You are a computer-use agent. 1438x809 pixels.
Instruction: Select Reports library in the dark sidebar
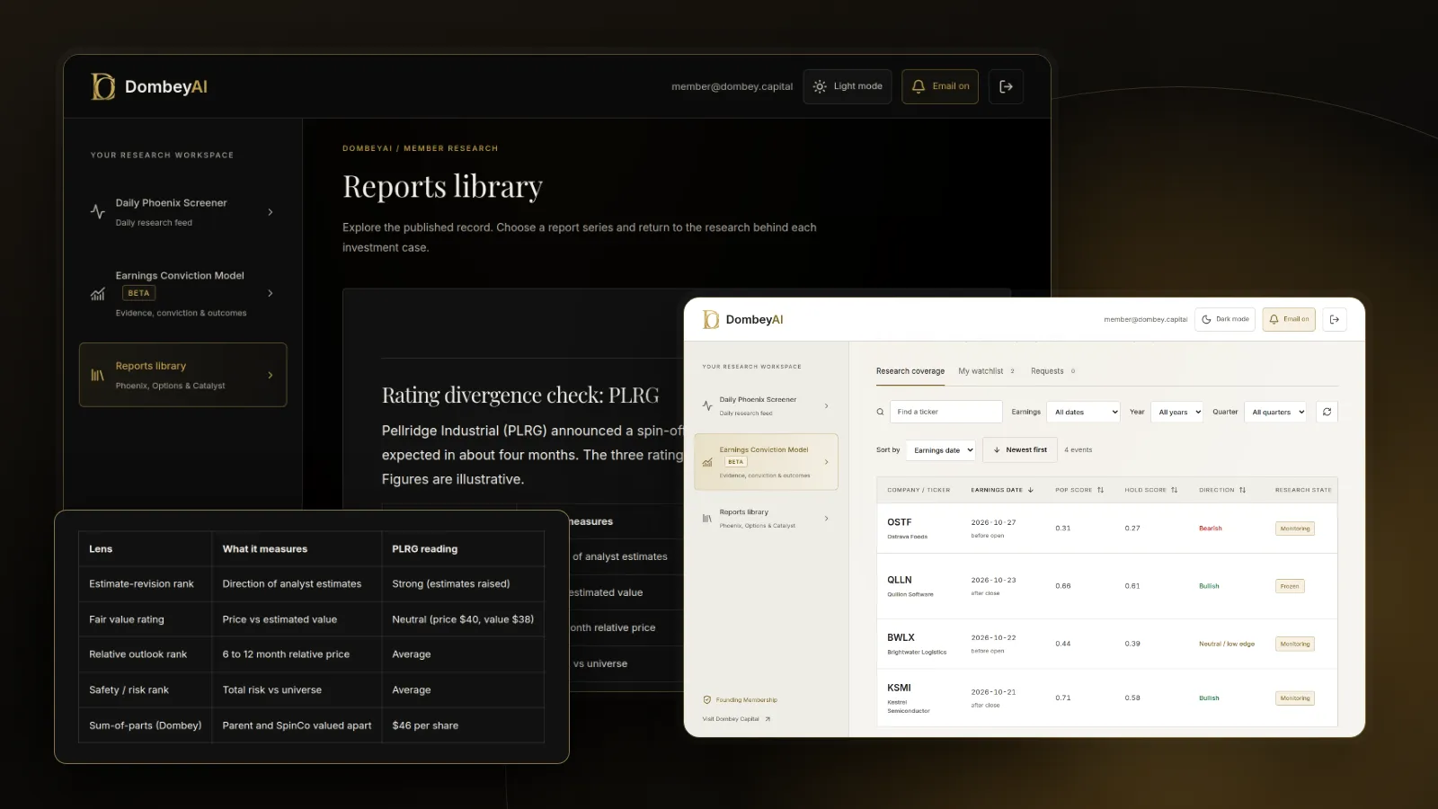click(182, 375)
